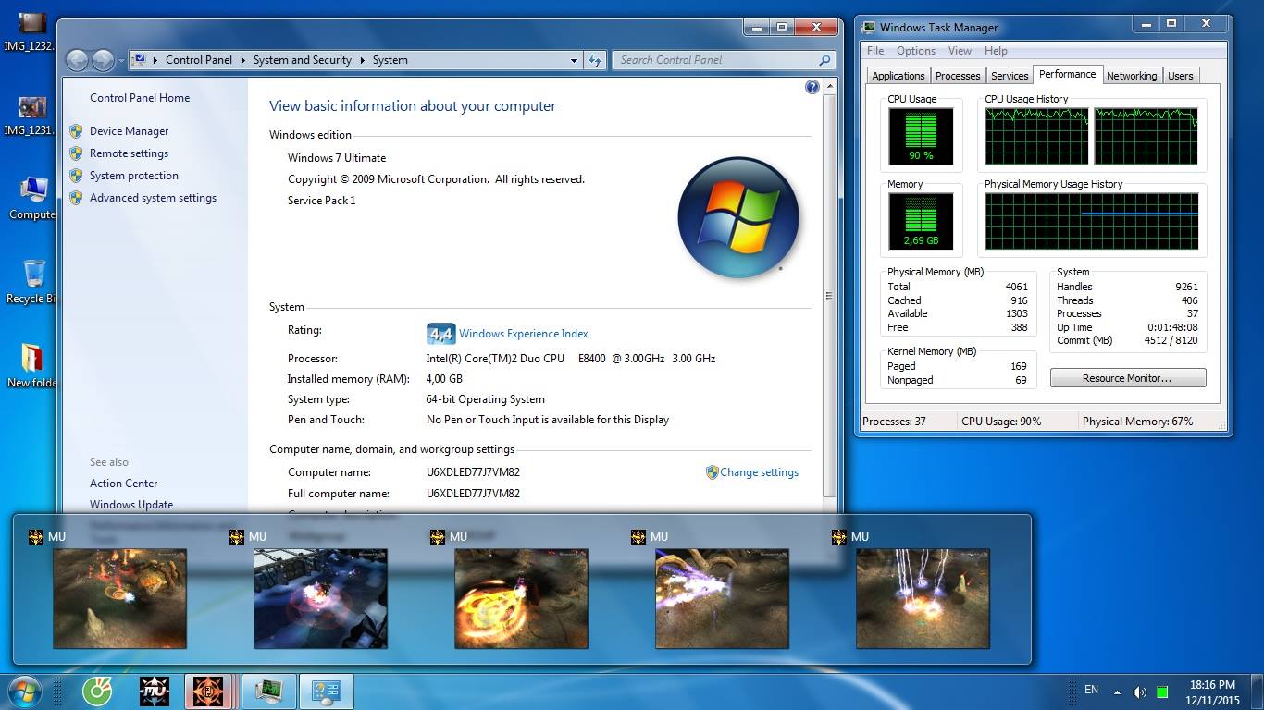This screenshot has height=710, width=1264.
Task: Select the IMG_1232 desktop file icon
Action: [30, 31]
